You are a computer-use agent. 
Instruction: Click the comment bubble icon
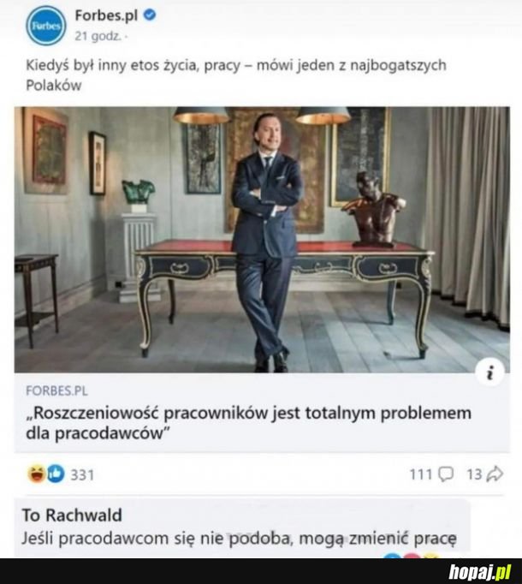tap(446, 474)
